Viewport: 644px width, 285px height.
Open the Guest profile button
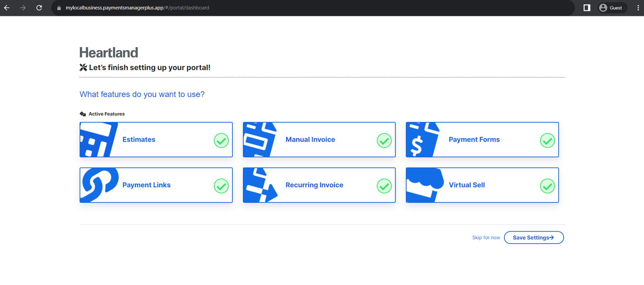(612, 8)
